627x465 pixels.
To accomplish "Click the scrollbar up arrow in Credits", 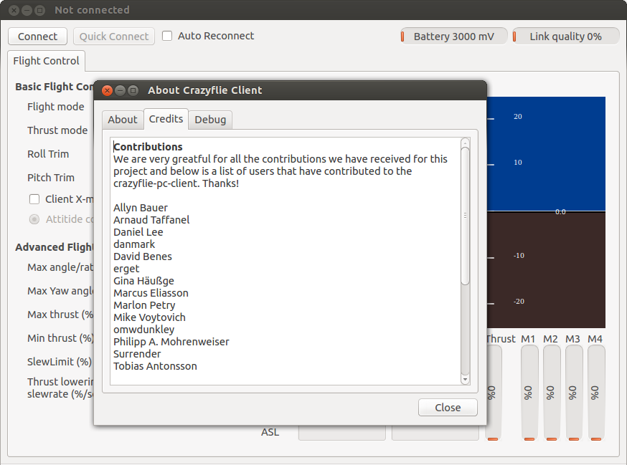I will [465, 142].
